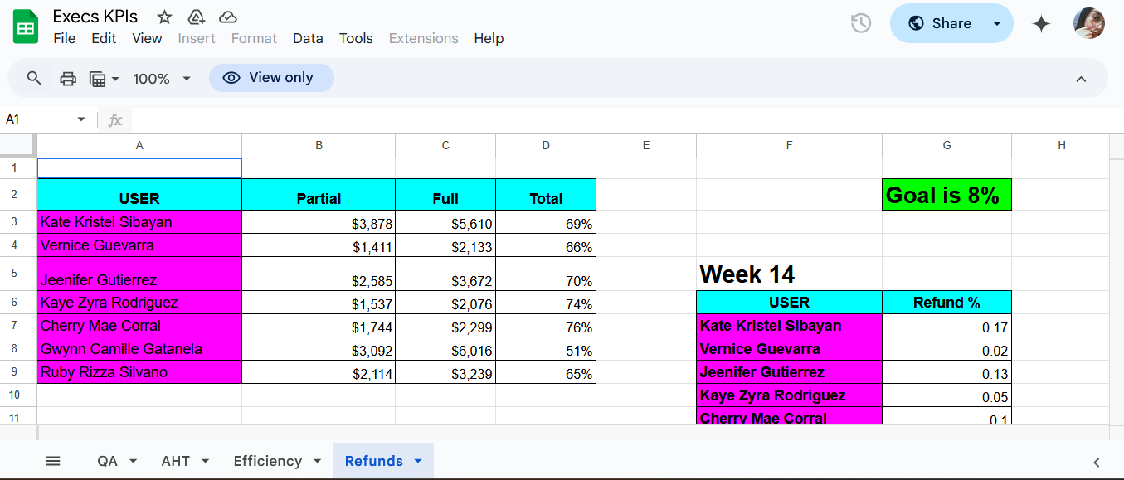Select the 0.05 refund value cell
Image resolution: width=1124 pixels, height=480 pixels.
[946, 395]
